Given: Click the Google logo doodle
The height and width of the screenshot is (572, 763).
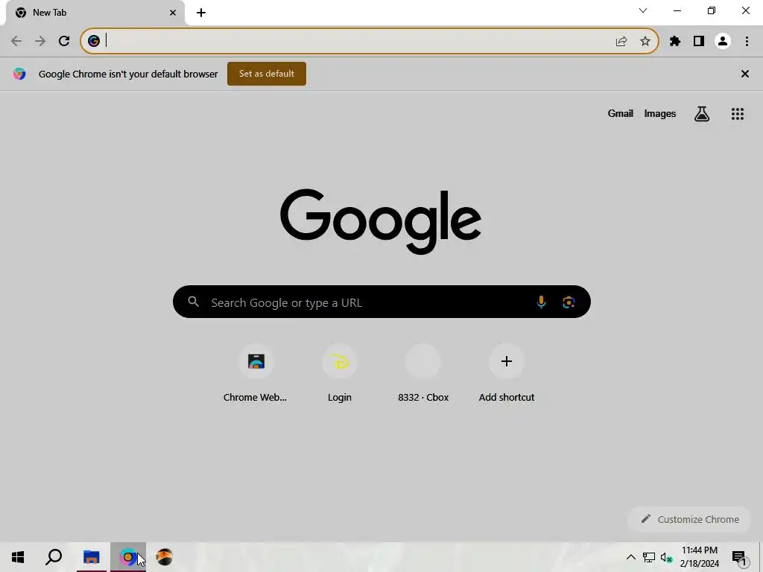Looking at the screenshot, I should coord(381,221).
